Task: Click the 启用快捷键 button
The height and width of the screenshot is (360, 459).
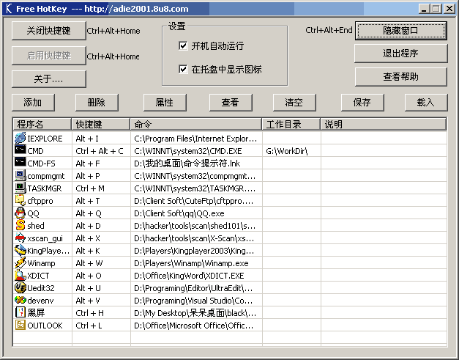Action: coord(49,56)
